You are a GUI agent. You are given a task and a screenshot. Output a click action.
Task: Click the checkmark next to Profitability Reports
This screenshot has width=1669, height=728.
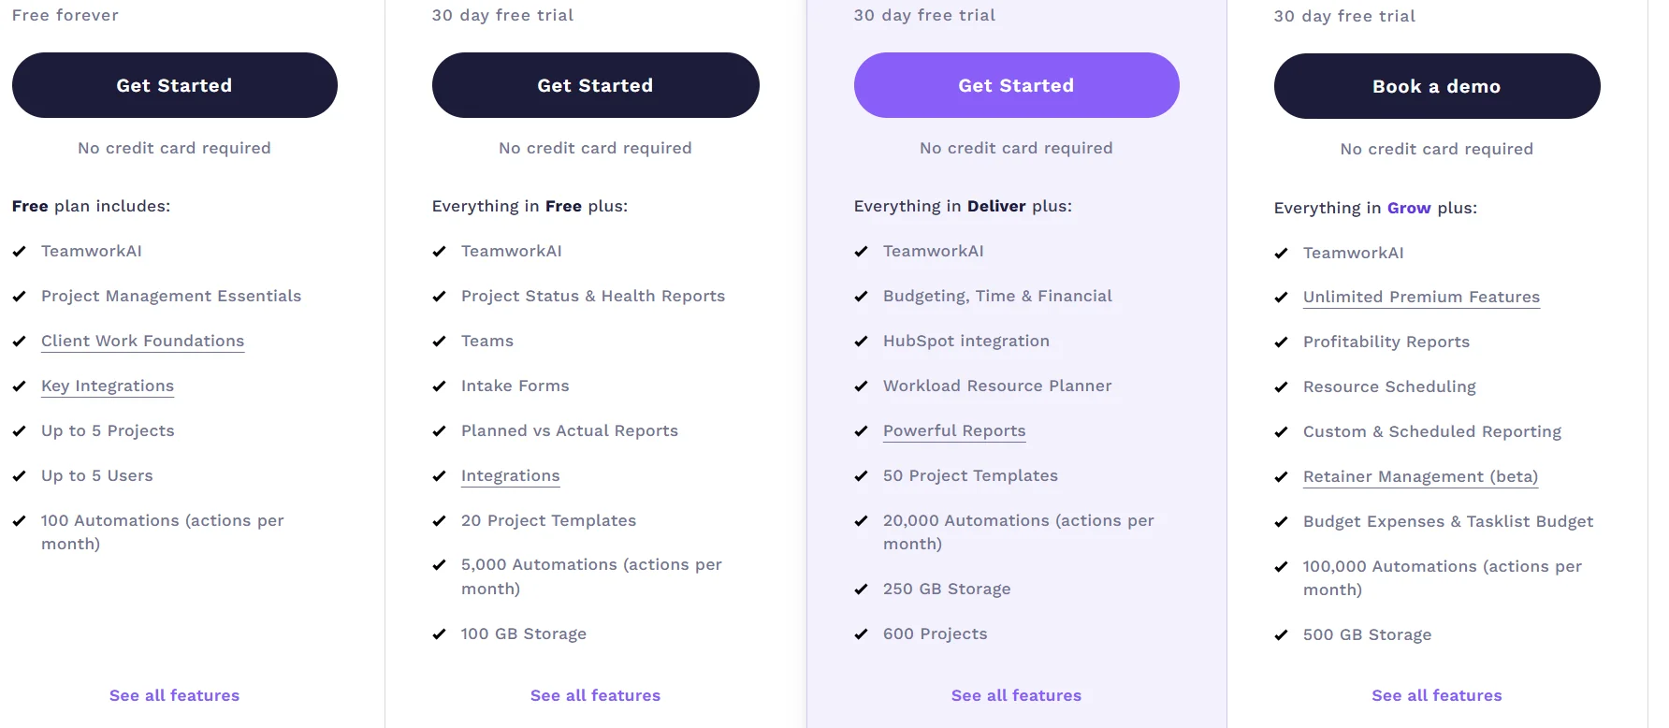pyautogui.click(x=1281, y=342)
